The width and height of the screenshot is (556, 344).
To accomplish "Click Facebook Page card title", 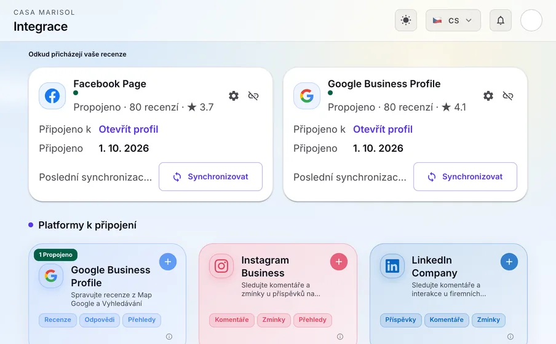I will [109, 84].
